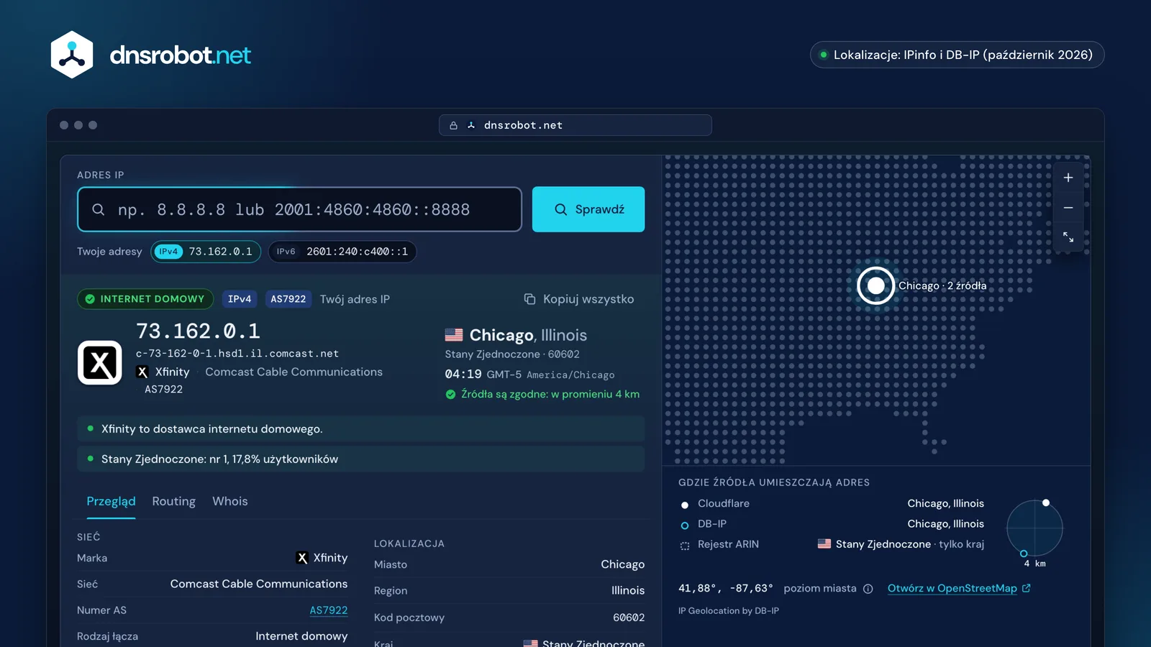Click the US flag beside Chicago, Illinois
This screenshot has height=647, width=1151.
[x=454, y=335]
